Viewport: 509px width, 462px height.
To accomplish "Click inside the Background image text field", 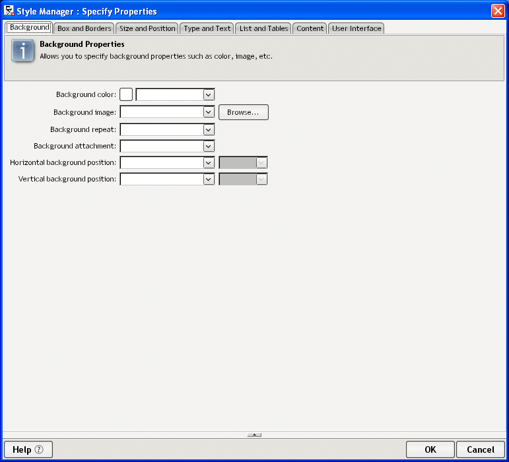I will (162, 112).
